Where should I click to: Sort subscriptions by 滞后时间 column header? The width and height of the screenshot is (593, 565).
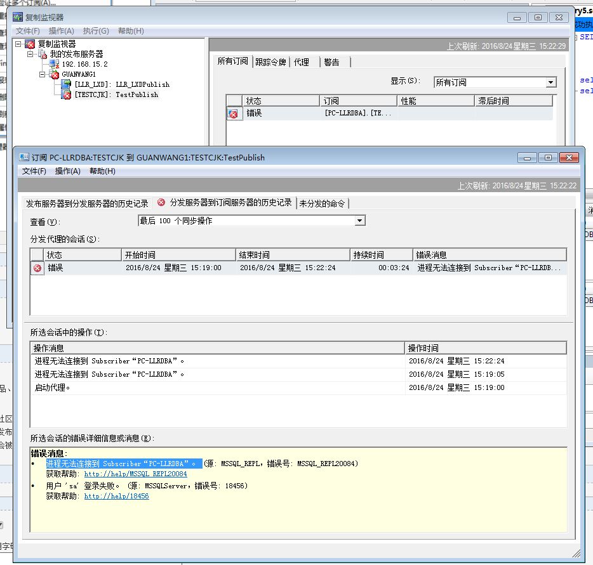[513, 101]
